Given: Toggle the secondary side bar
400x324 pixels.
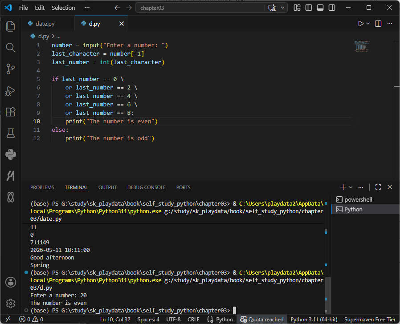Looking at the screenshot, I should 332,8.
